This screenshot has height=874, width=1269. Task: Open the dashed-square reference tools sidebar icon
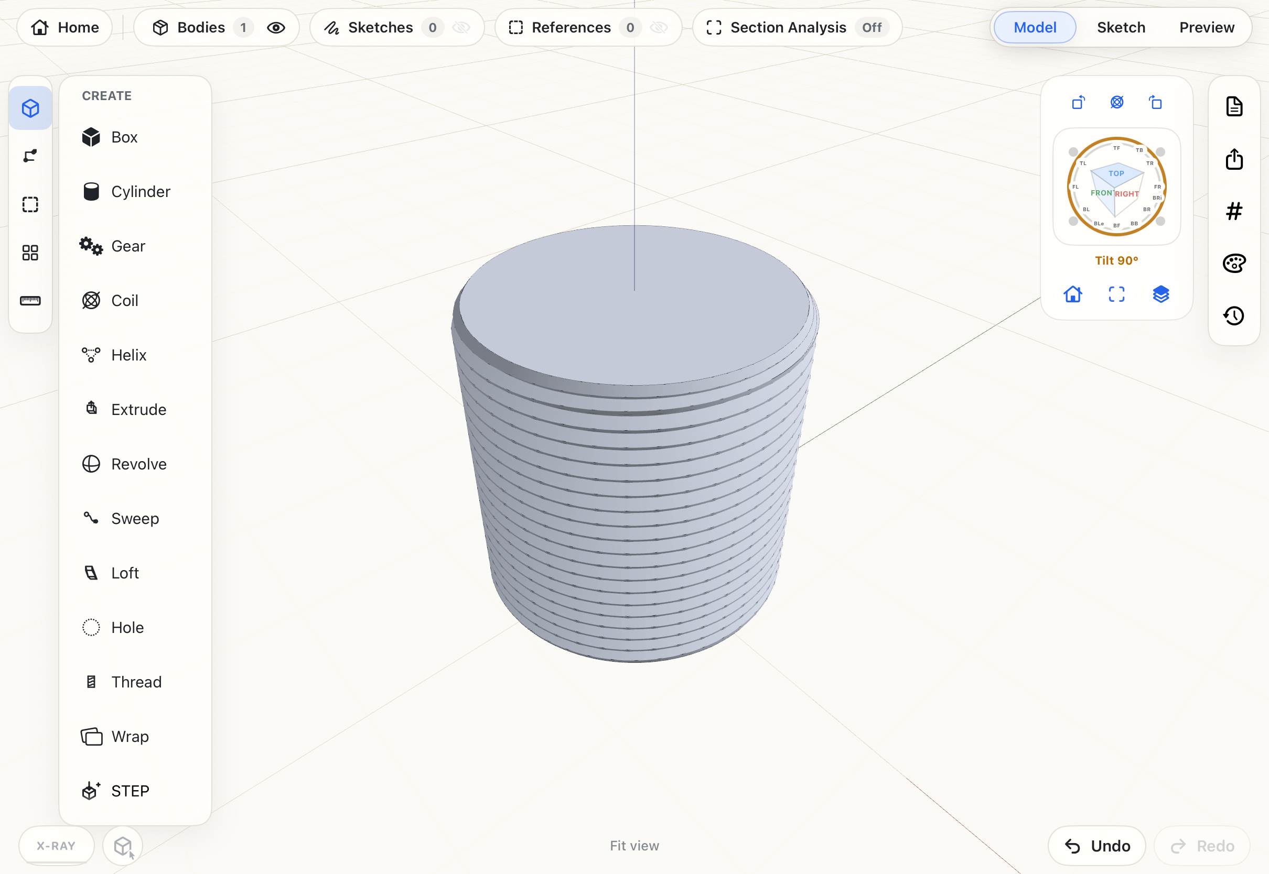30,204
